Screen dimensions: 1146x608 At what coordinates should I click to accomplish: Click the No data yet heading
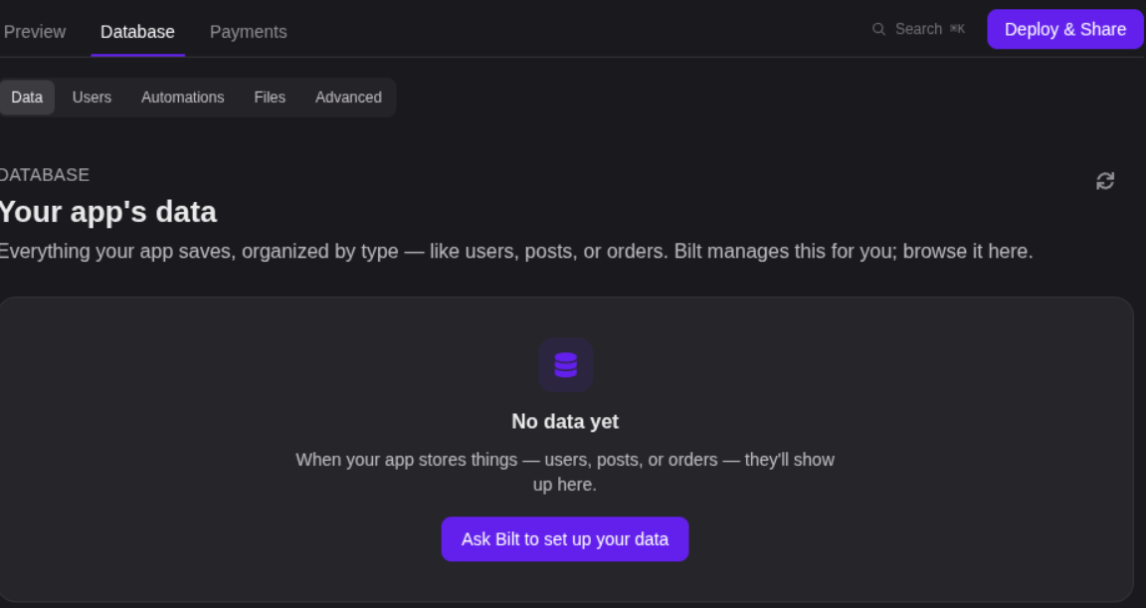point(565,422)
